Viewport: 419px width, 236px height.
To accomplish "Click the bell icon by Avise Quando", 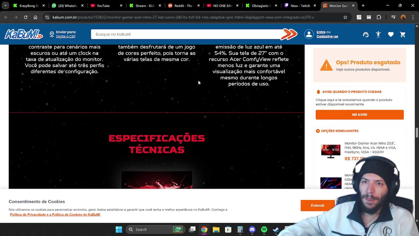I will (x=318, y=92).
